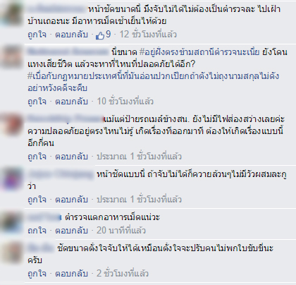Click the 12 ชั่วโมงที่แล้ว timestamp

coord(148,35)
